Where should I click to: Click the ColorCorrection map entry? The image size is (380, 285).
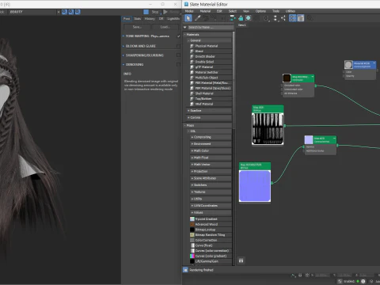206,240
